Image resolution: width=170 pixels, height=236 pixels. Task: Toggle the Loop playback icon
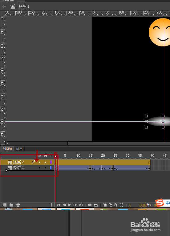coord(96,205)
